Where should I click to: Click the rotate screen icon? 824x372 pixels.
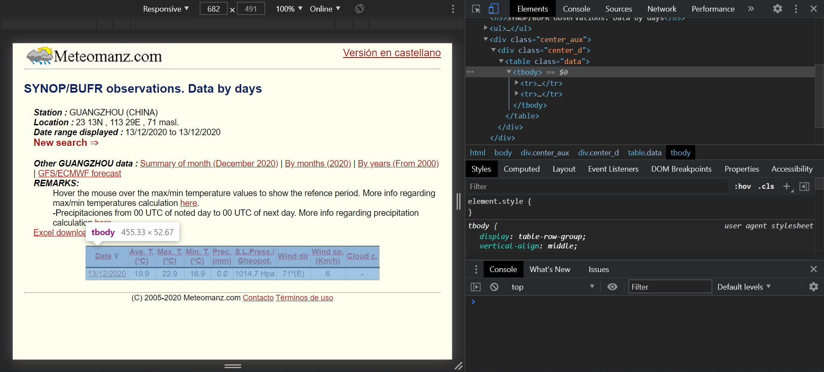click(360, 9)
